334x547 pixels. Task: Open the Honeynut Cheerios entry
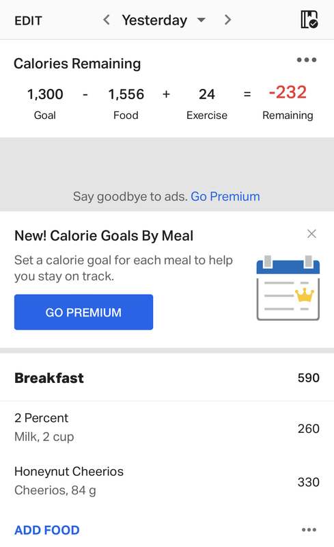[167, 481]
